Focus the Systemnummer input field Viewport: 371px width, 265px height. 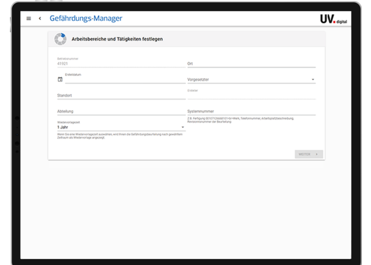pyautogui.click(x=251, y=111)
